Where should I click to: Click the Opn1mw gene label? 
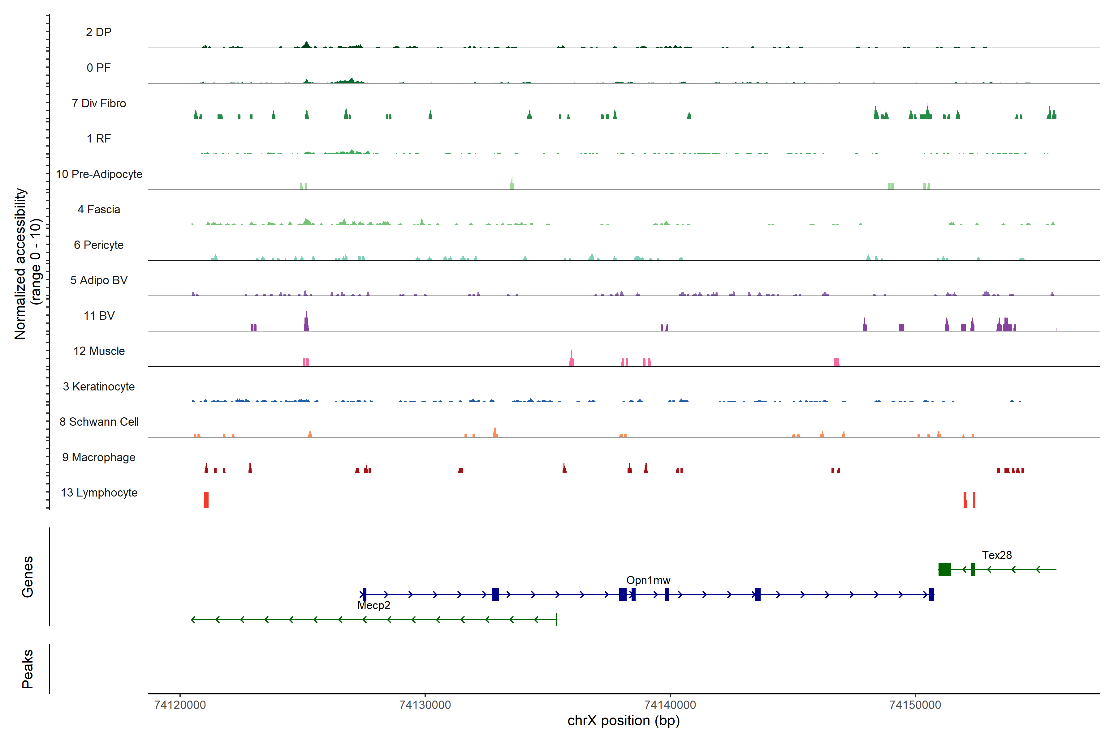pos(648,580)
